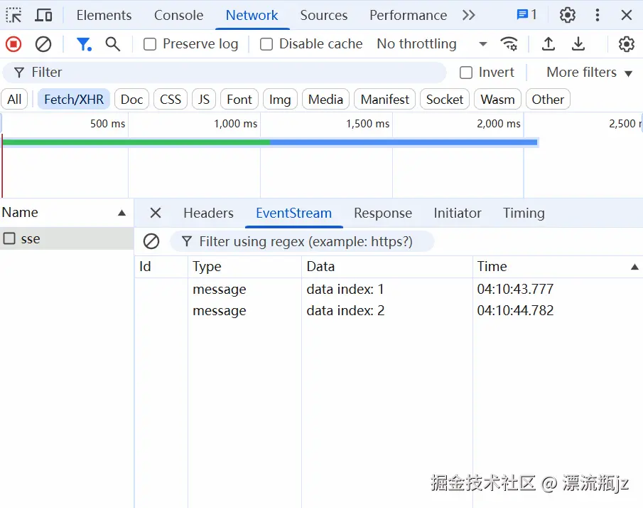Filter requests by JS
The width and height of the screenshot is (643, 508).
tap(204, 100)
